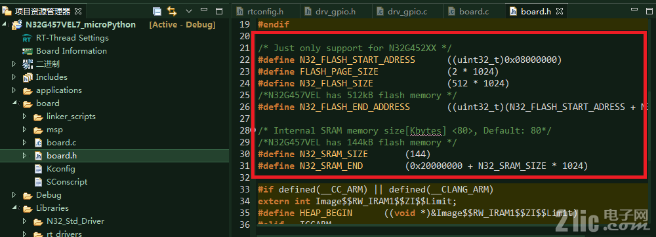Select SConscript file in tree

pyautogui.click(x=67, y=182)
